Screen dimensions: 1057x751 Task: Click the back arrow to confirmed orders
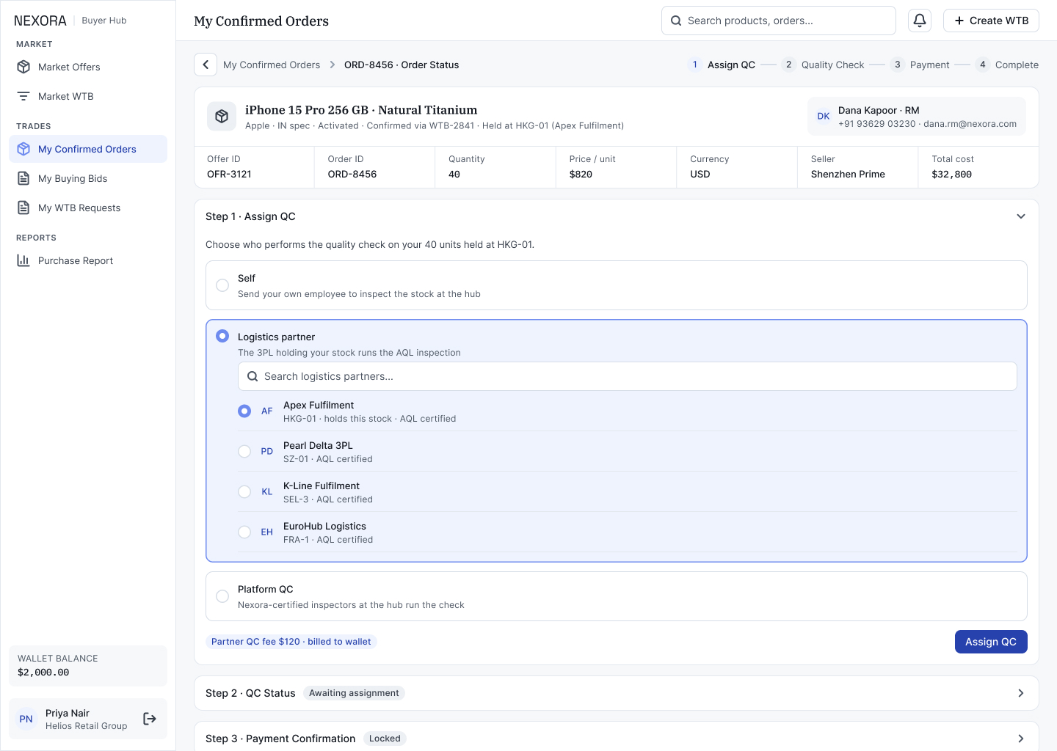tap(206, 65)
